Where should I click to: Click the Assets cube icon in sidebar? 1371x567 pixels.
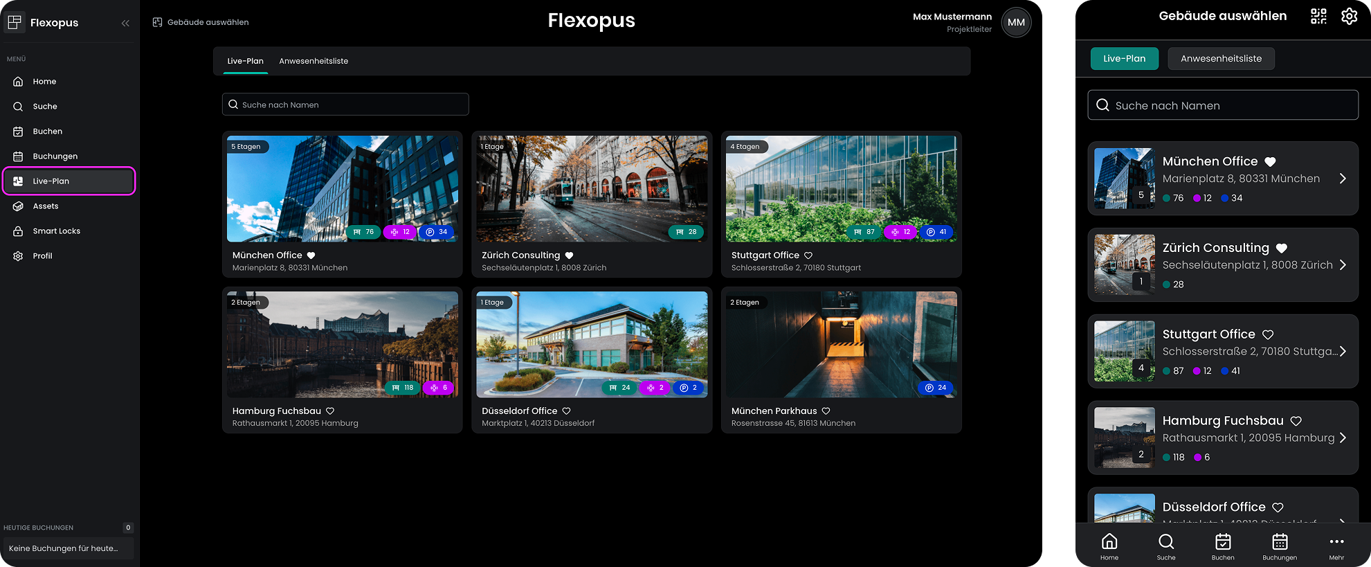point(18,206)
